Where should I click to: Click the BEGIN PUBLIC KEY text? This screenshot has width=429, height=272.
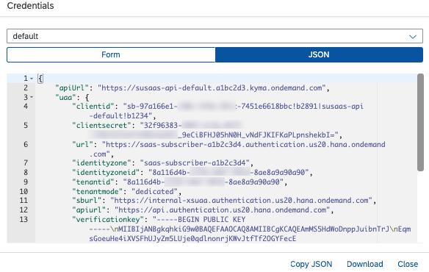coord(212,219)
